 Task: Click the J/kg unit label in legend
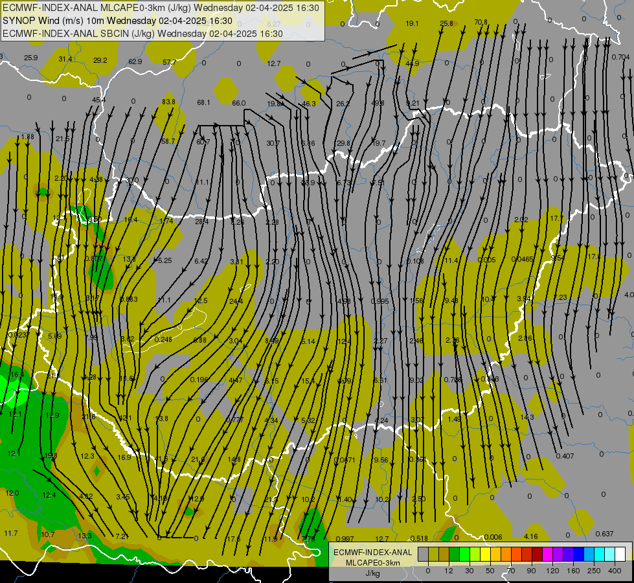(372, 573)
